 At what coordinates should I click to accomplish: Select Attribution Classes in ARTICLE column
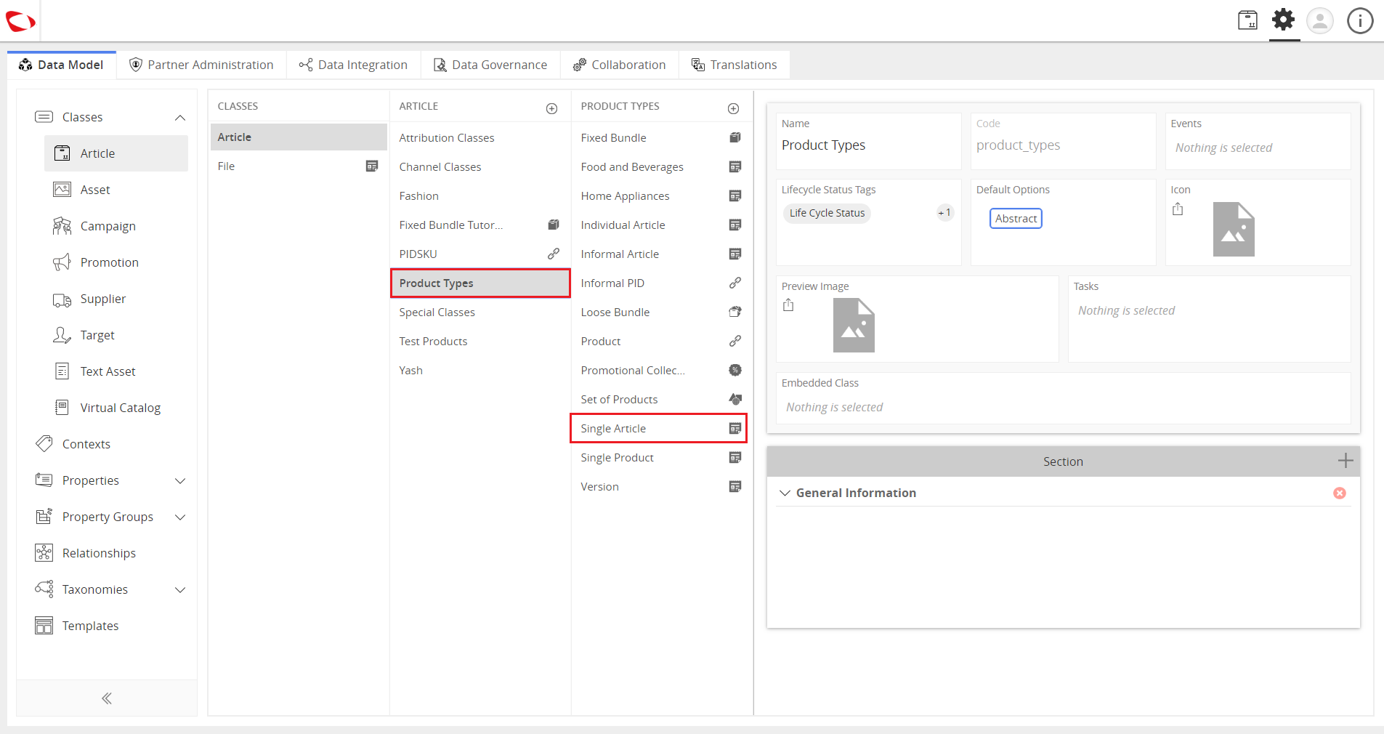(480, 137)
